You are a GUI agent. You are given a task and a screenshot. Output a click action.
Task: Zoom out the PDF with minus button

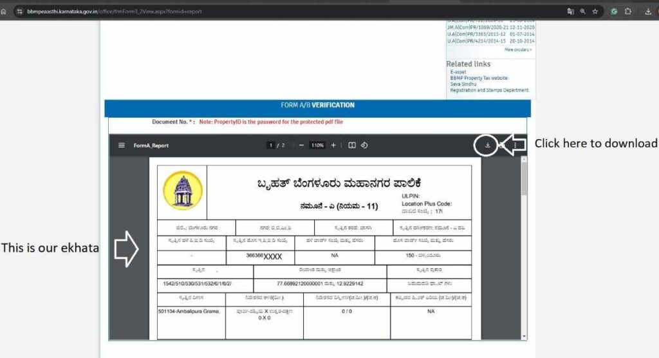tap(301, 146)
